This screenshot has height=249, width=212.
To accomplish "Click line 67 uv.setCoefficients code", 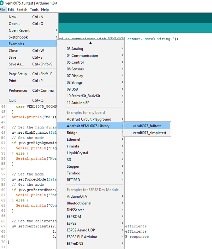I will point(34,226).
